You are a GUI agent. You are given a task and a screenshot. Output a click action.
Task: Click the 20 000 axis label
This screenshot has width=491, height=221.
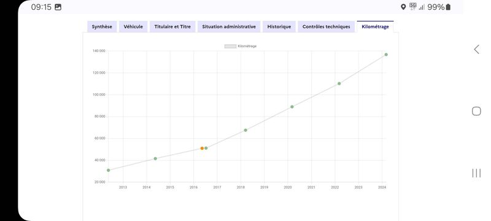(99, 182)
